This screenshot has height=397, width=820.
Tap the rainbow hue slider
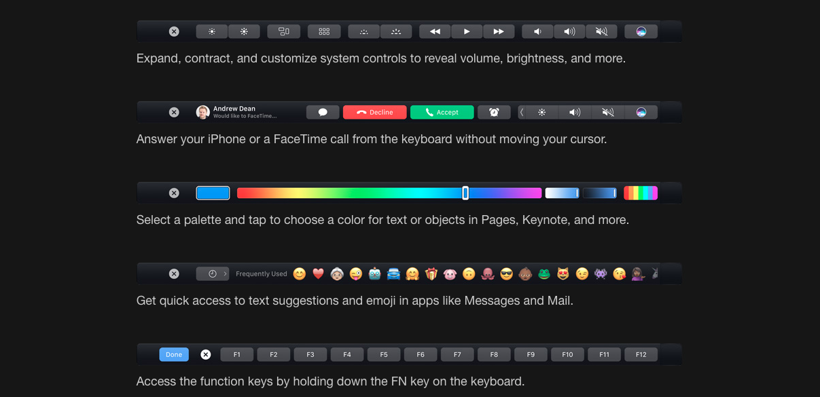(389, 193)
